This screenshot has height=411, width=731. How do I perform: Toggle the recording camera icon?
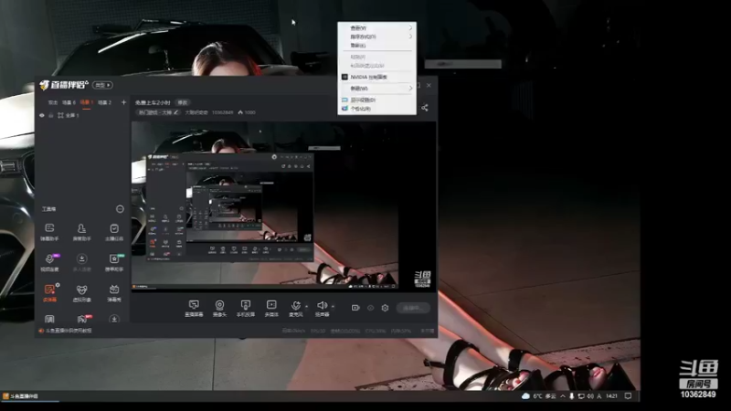[355, 308]
